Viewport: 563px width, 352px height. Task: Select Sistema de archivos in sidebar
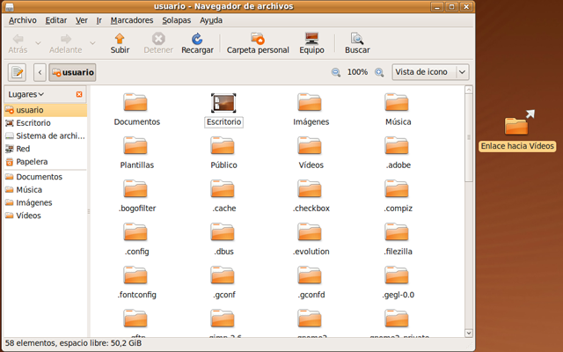tap(48, 136)
